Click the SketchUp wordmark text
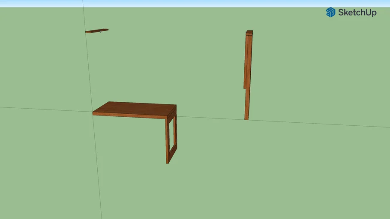This screenshot has height=219, width=390. pyautogui.click(x=357, y=12)
